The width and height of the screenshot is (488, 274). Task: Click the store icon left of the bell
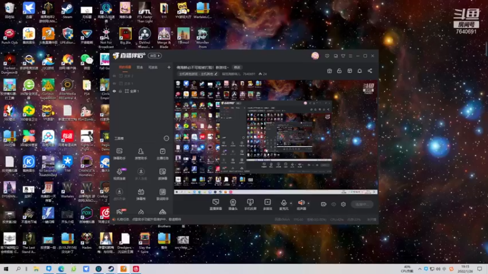(x=350, y=71)
